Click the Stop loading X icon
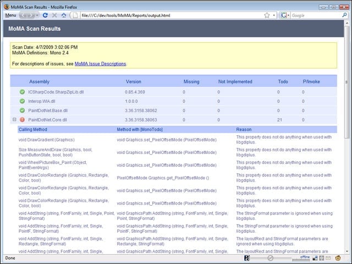Screen dimensions: 352x264 (54, 15)
